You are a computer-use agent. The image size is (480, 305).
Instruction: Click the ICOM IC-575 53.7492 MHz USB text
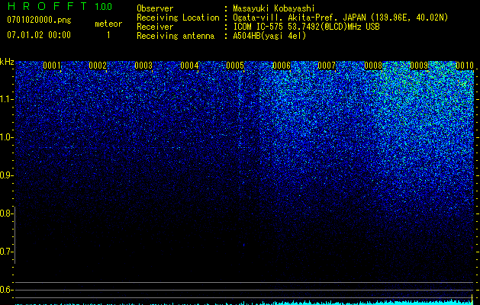[x=306, y=27]
